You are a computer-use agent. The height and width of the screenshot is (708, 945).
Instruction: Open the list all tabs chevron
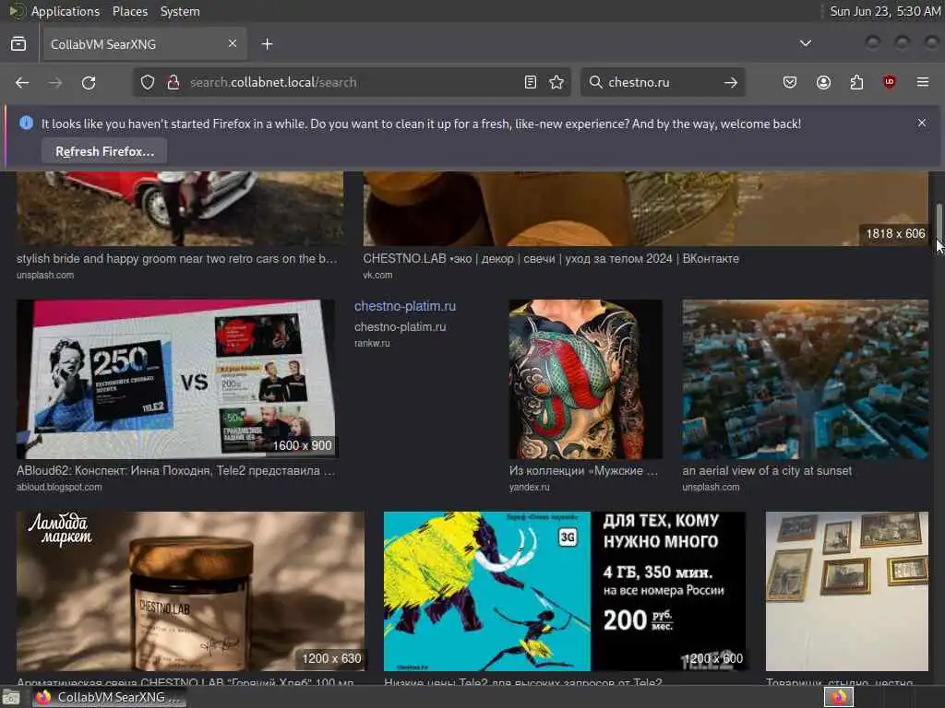click(x=805, y=43)
